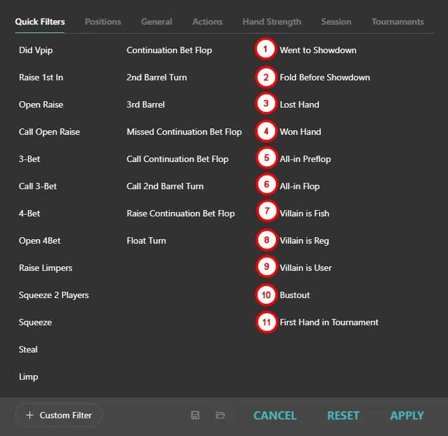
Task: Go to the Tournaments tab
Action: (x=397, y=22)
